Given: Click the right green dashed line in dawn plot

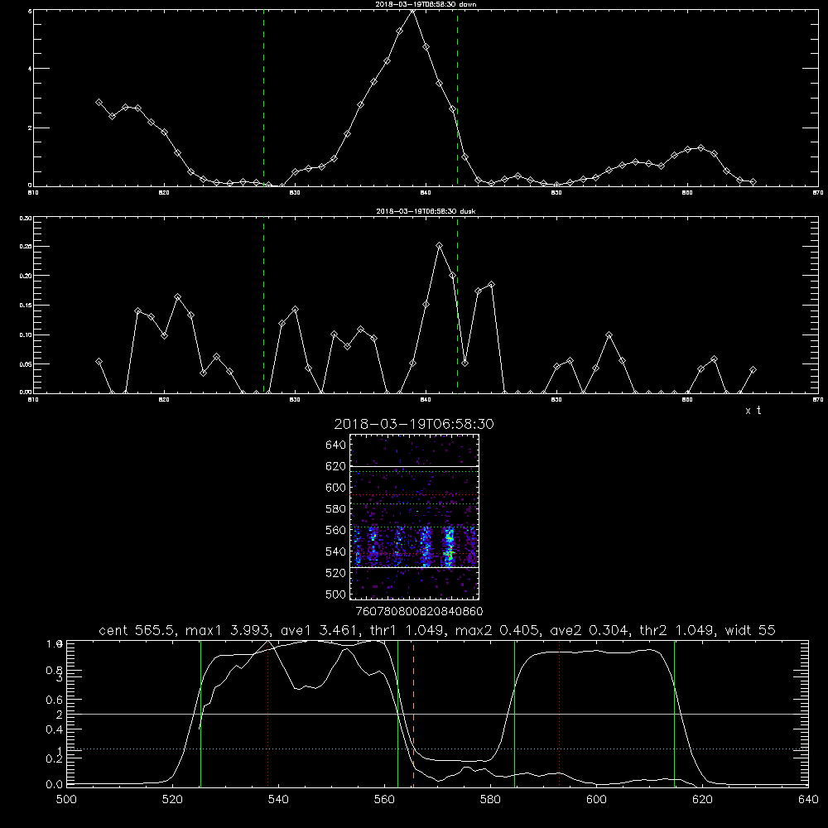Looking at the screenshot, I should pos(457,98).
